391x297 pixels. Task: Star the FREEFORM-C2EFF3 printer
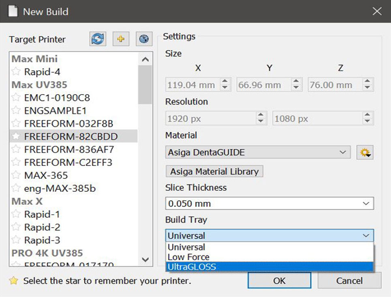tap(16, 162)
